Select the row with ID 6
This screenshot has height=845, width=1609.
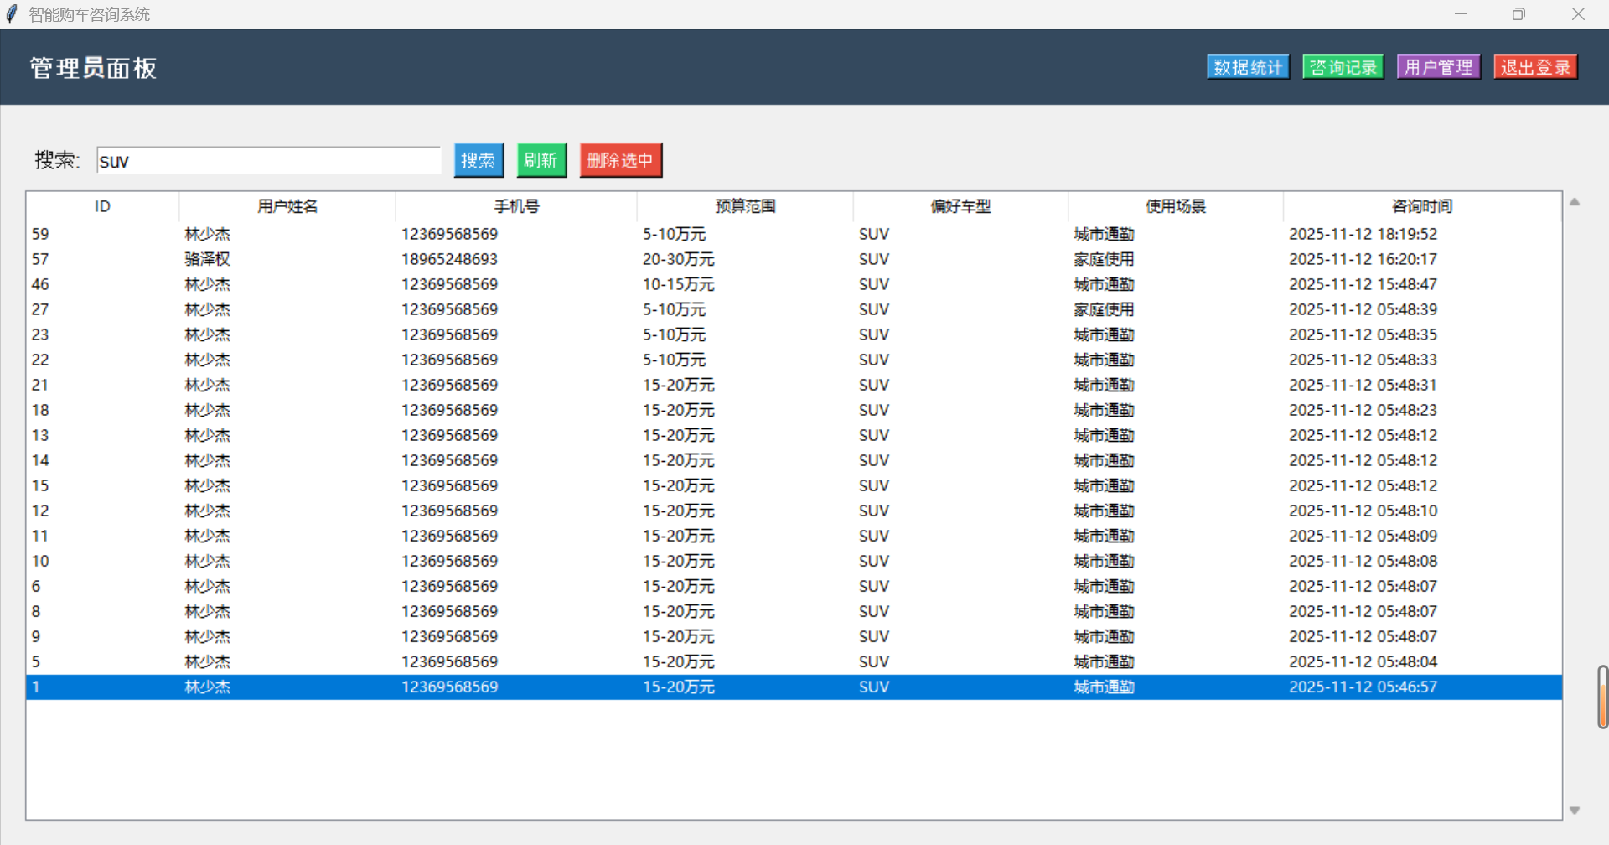coord(794,586)
